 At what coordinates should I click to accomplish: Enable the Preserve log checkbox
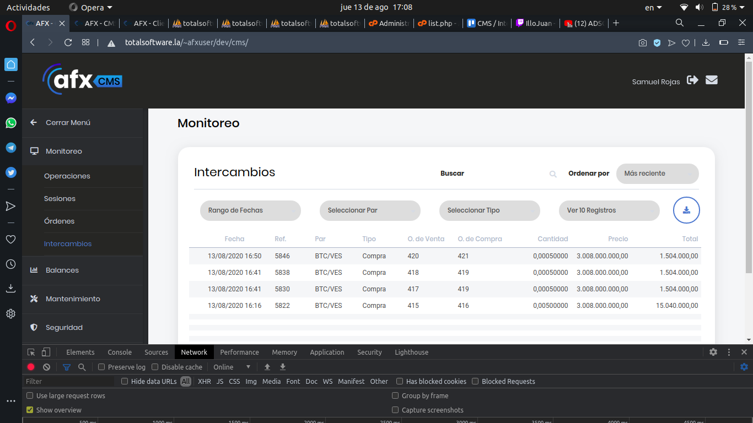[101, 367]
